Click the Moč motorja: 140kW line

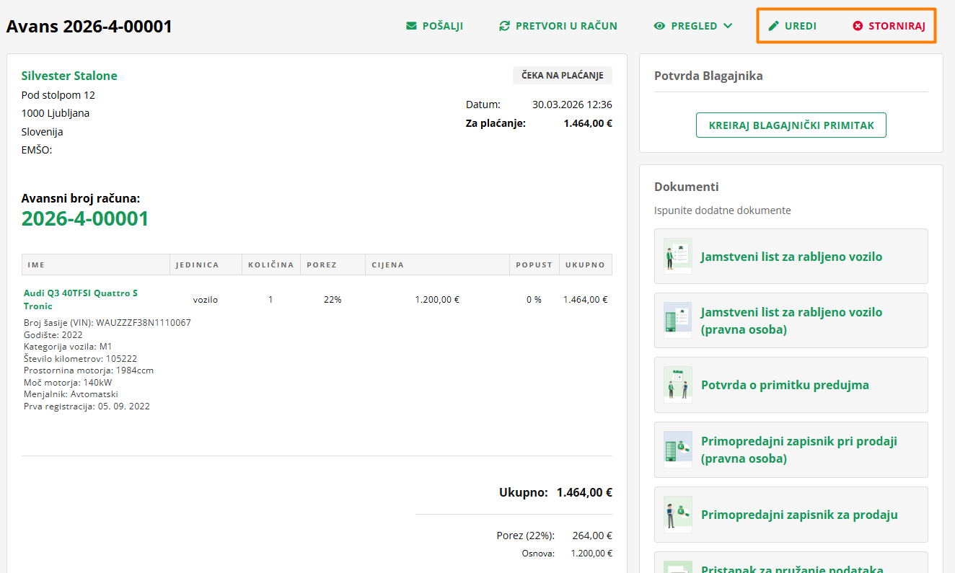click(68, 382)
